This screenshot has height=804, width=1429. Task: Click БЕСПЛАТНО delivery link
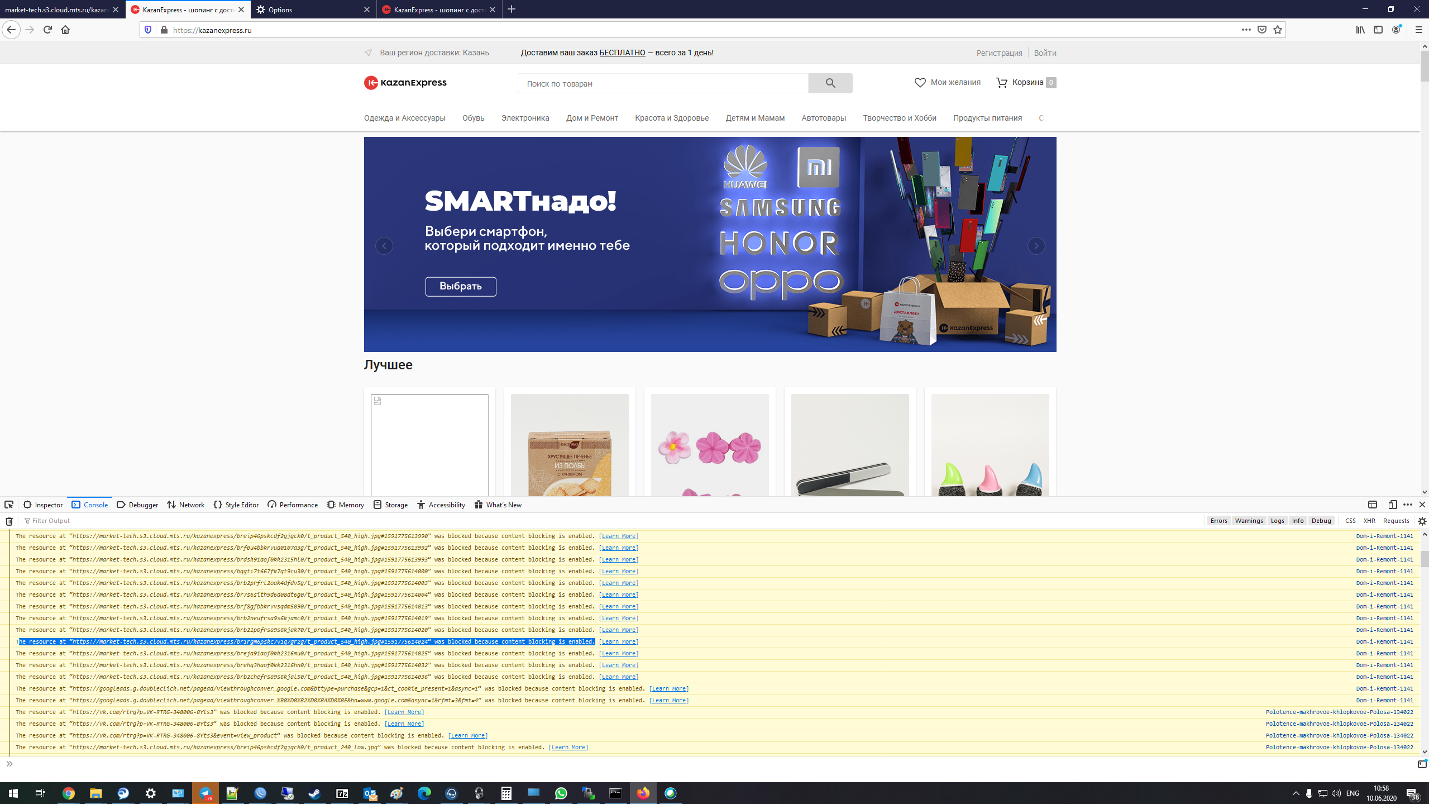pyautogui.click(x=622, y=53)
